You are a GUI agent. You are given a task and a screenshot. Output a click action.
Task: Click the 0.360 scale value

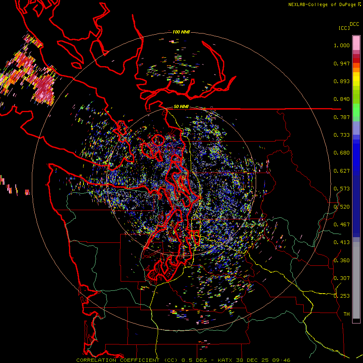342,261
